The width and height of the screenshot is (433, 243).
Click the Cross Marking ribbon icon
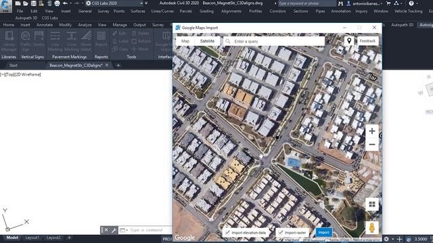point(71,41)
